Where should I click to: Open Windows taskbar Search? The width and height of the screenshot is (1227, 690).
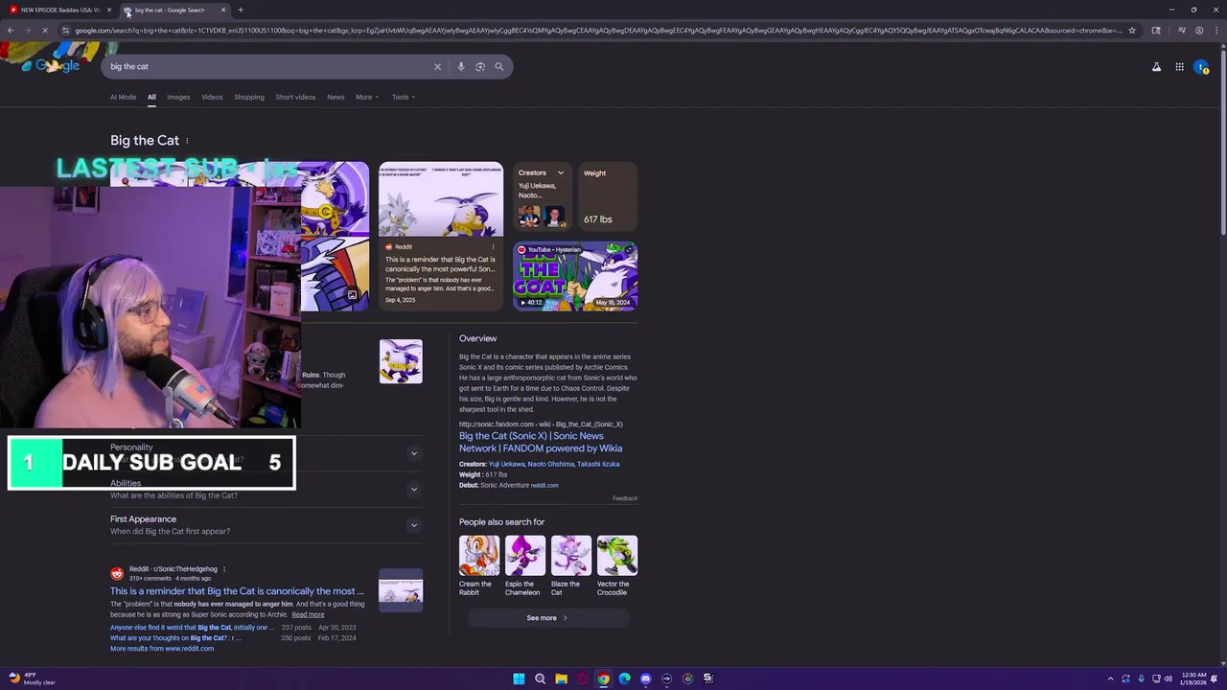[x=540, y=678]
